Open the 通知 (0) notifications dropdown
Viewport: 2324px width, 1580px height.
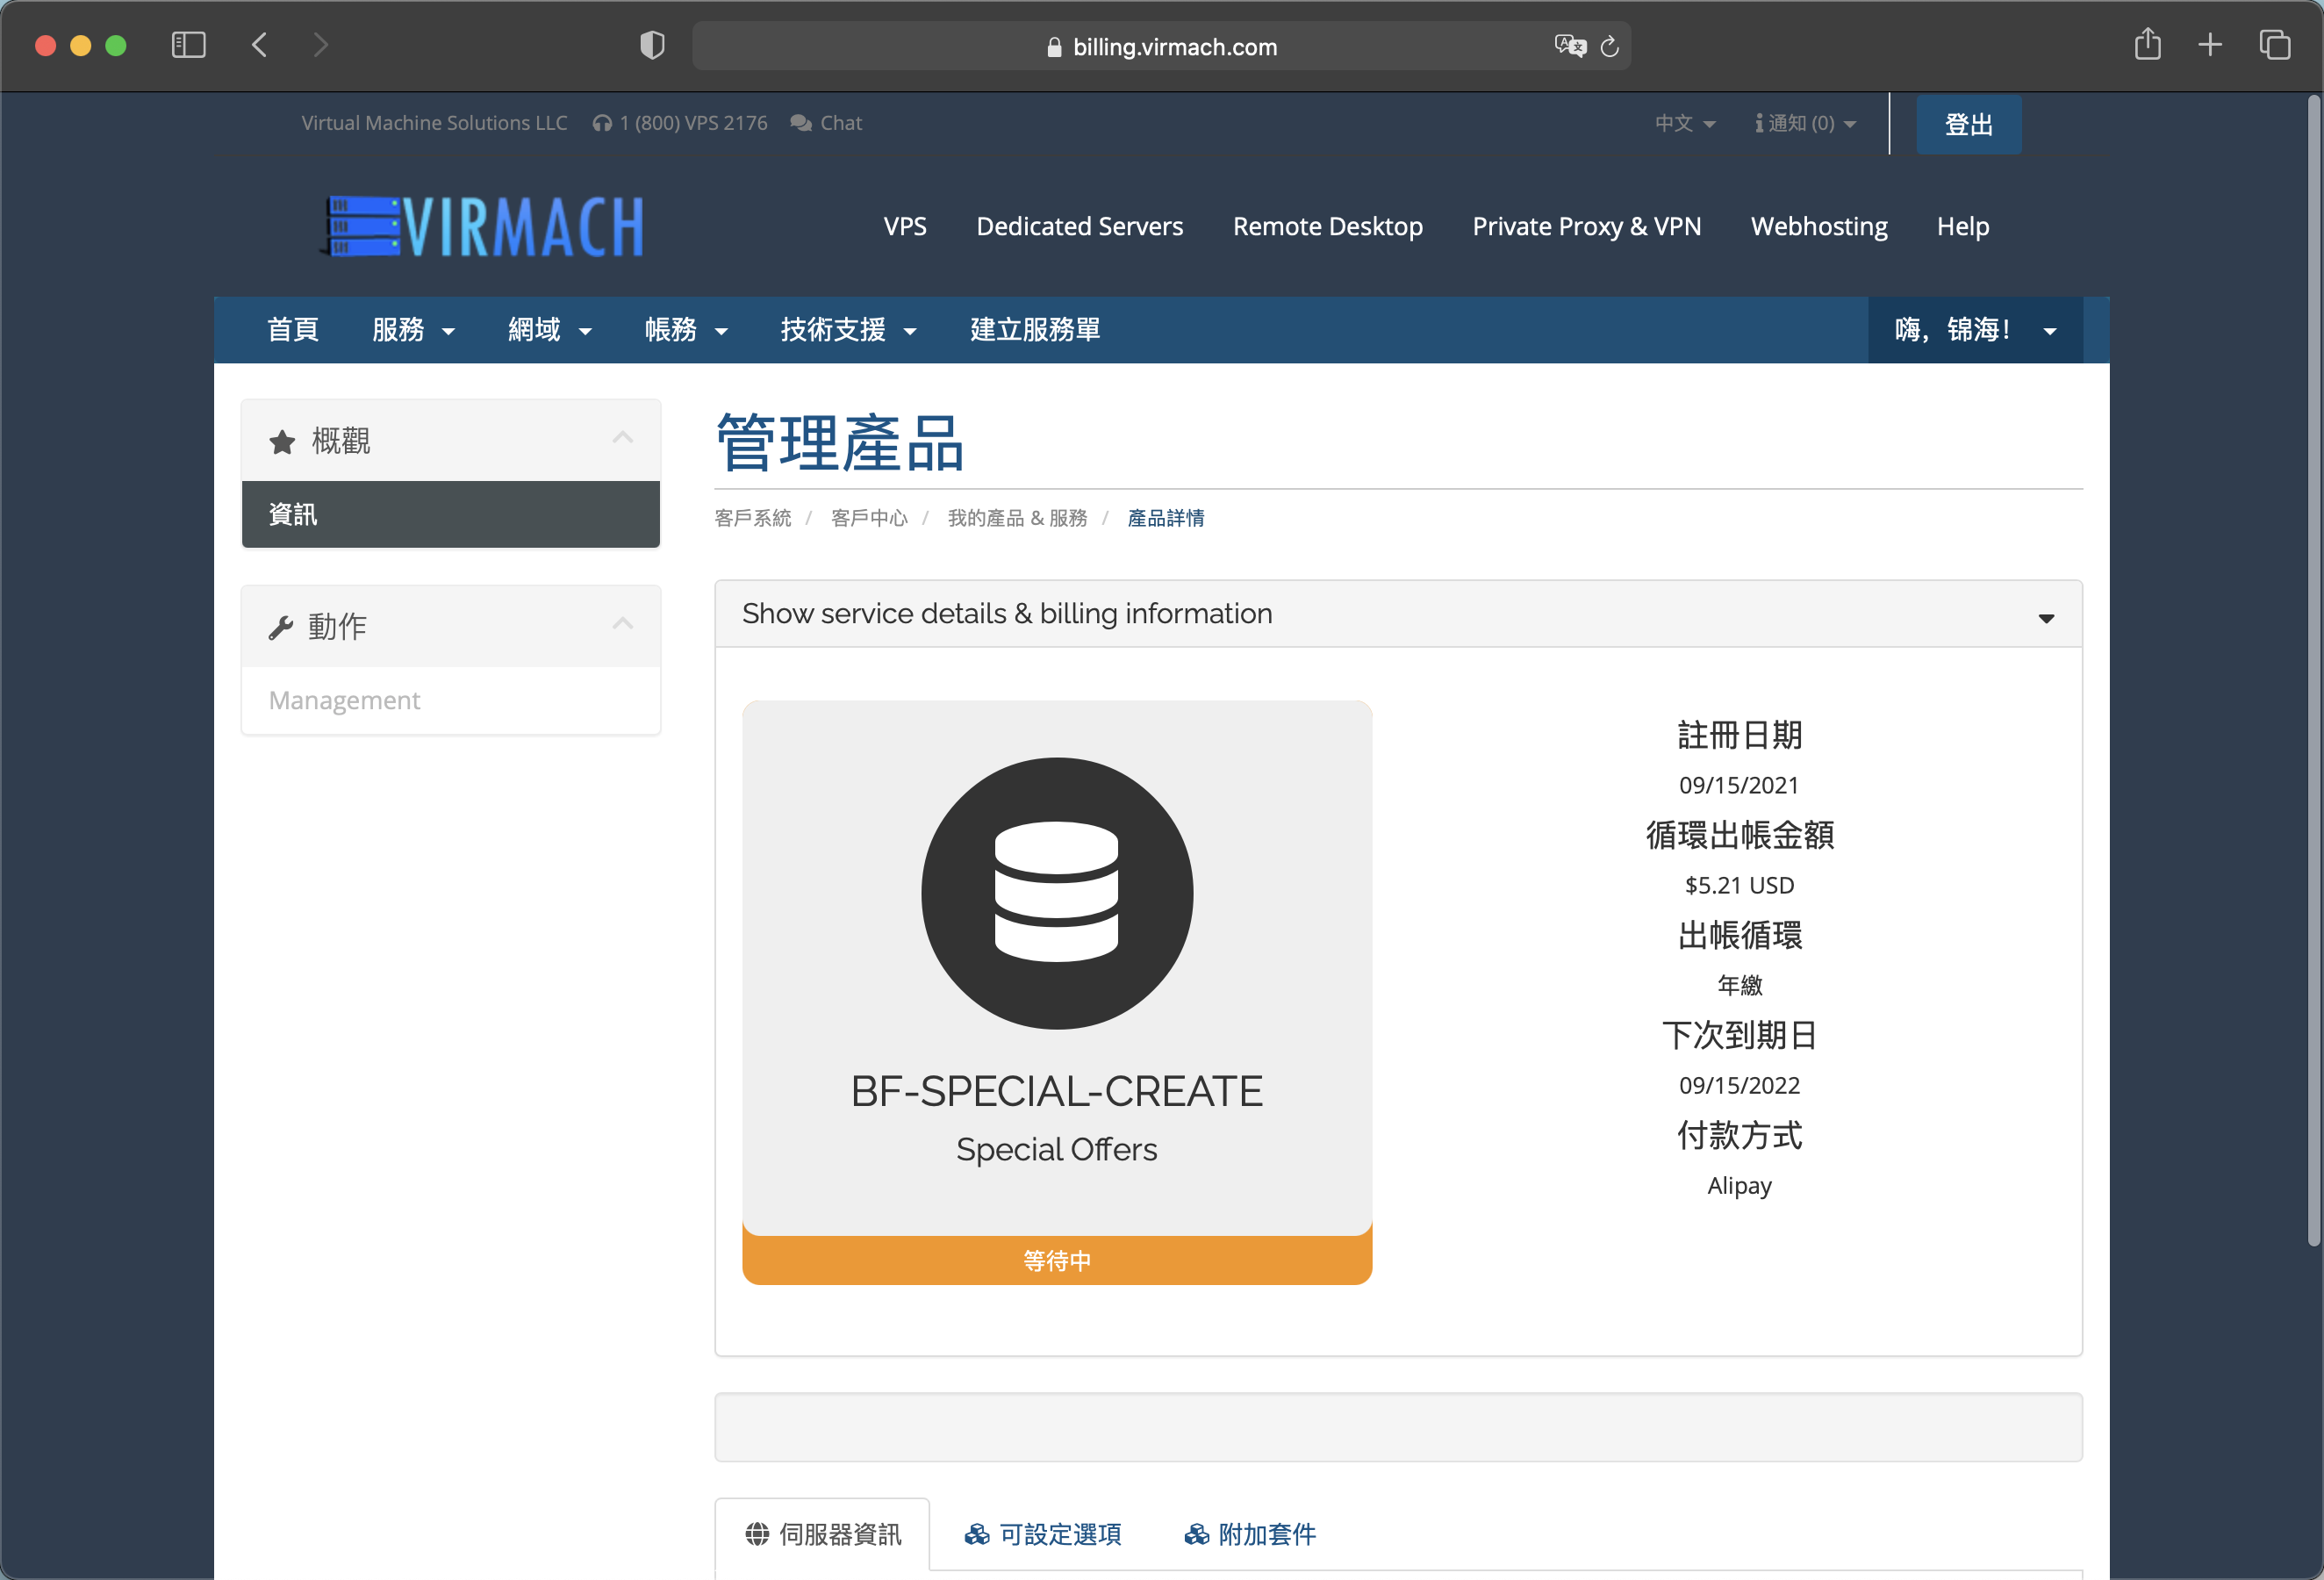[1805, 123]
